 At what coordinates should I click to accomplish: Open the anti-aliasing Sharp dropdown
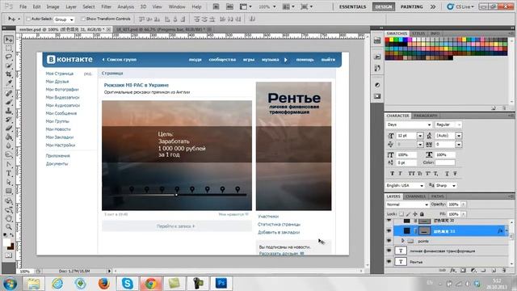pyautogui.click(x=446, y=186)
